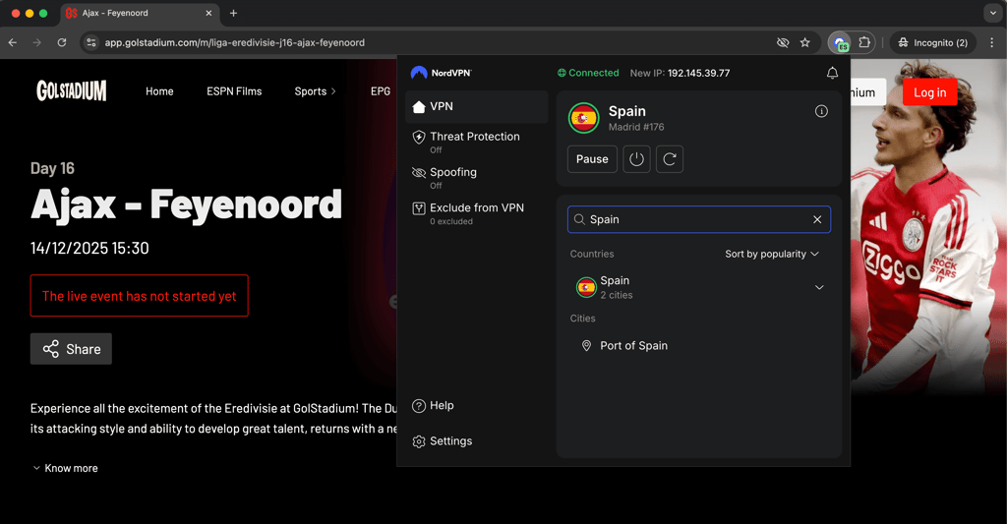Log in to GolStadium

(929, 92)
